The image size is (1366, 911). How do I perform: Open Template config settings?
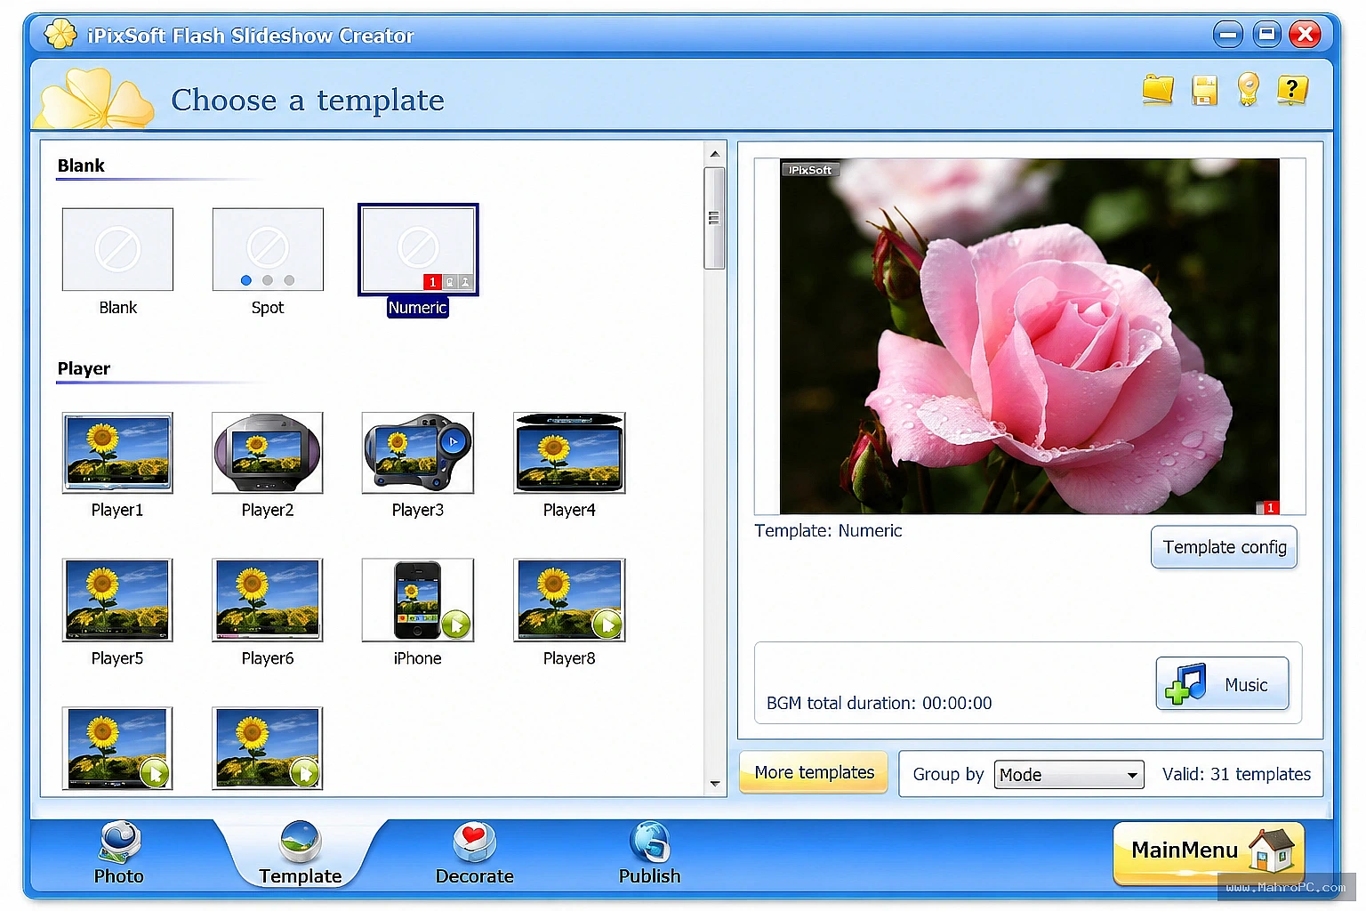point(1224,547)
